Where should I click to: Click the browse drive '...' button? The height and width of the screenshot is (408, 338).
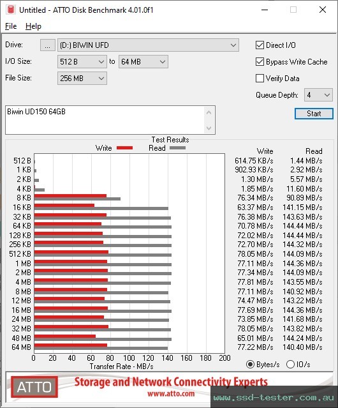point(48,45)
